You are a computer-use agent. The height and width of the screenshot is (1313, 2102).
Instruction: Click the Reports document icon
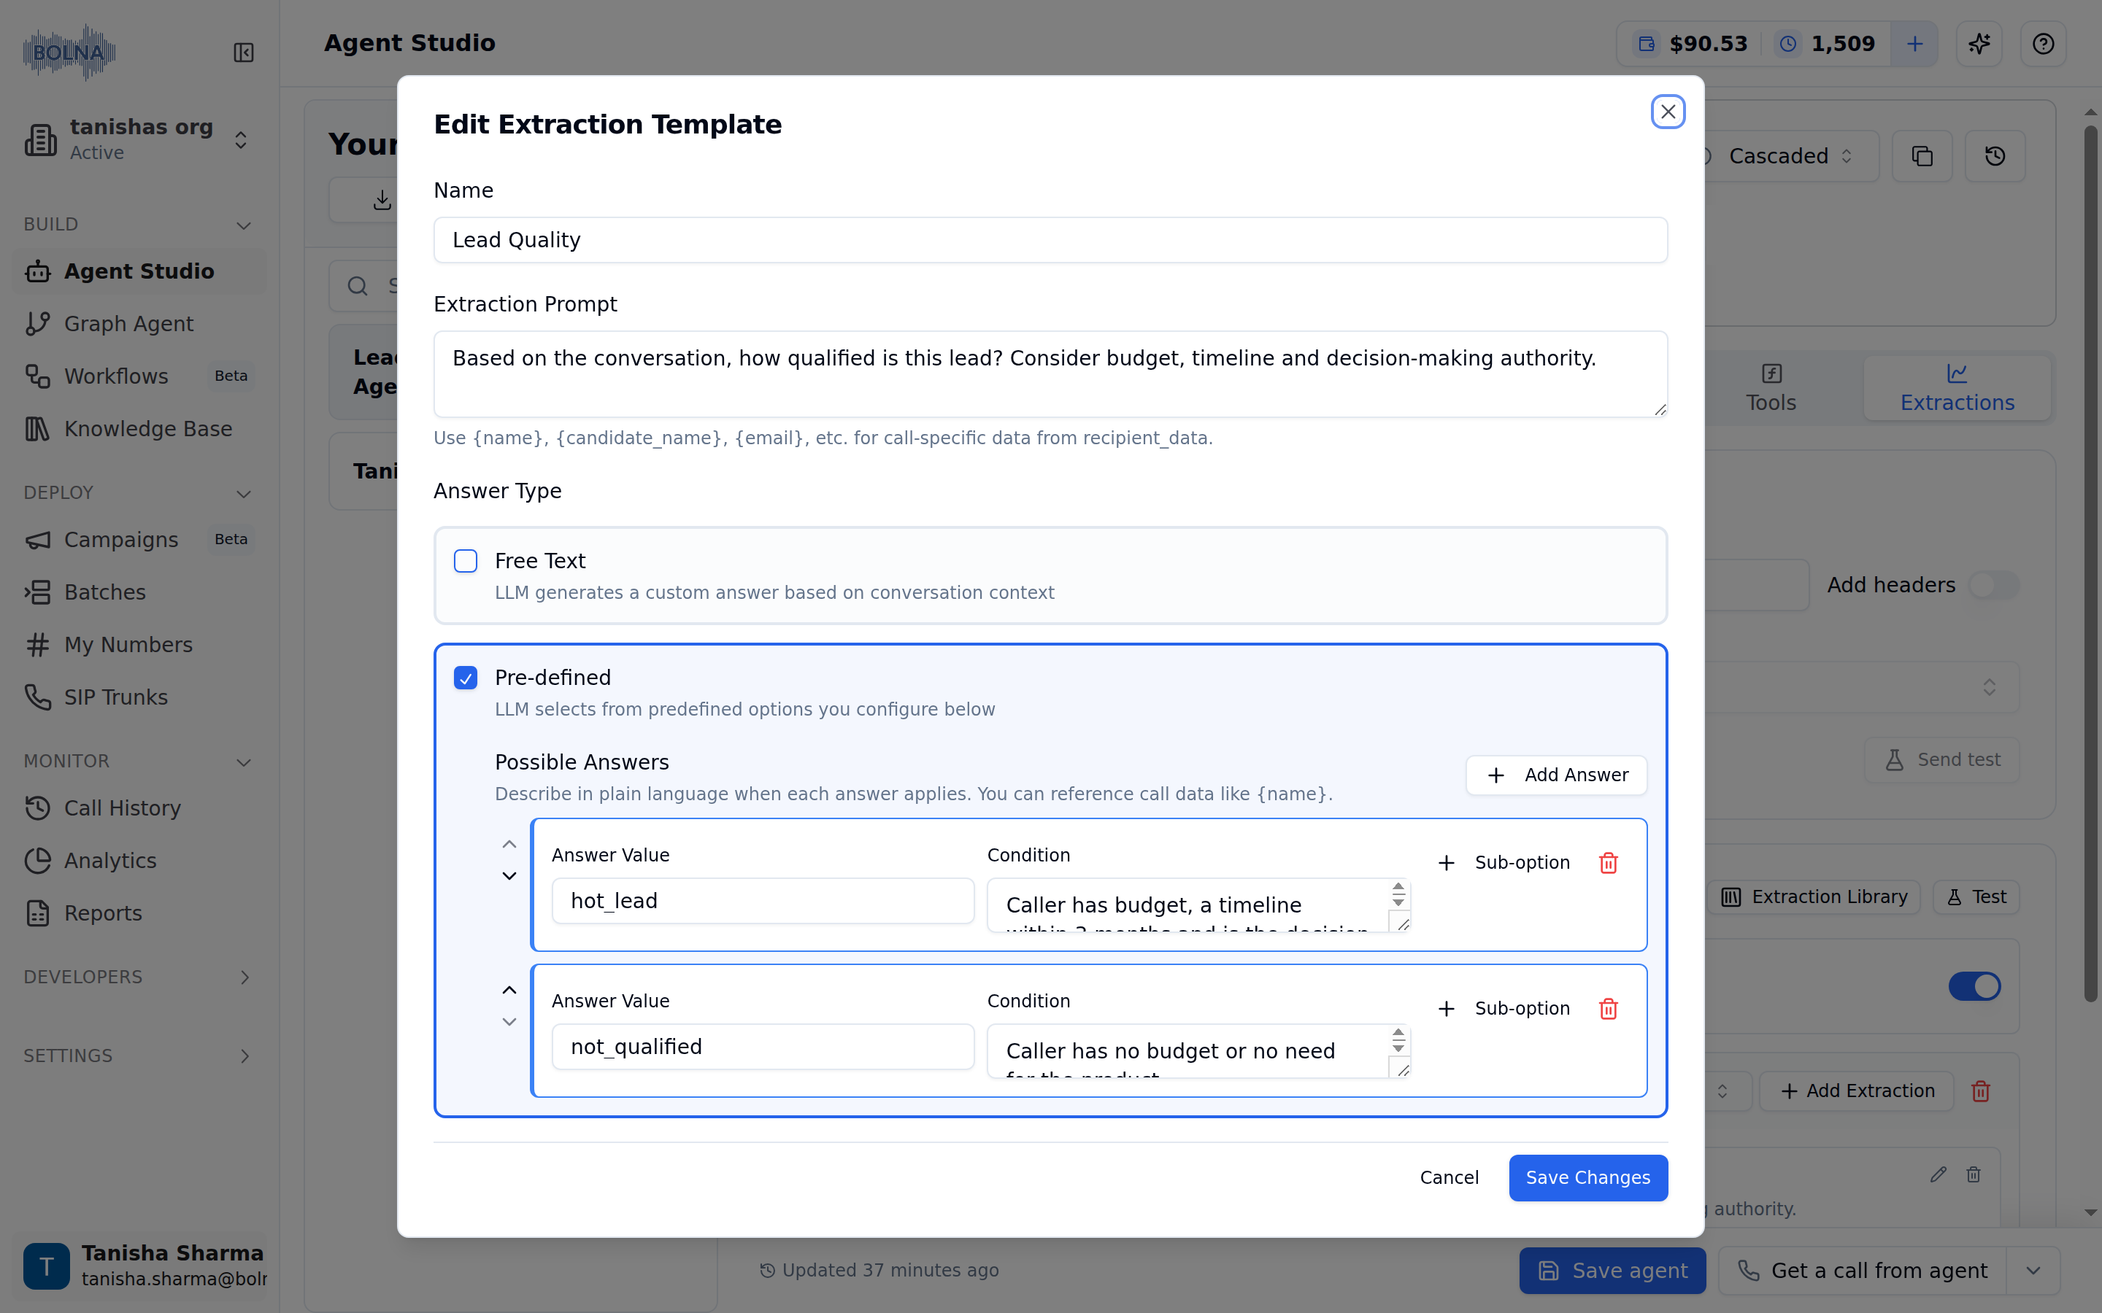37,913
